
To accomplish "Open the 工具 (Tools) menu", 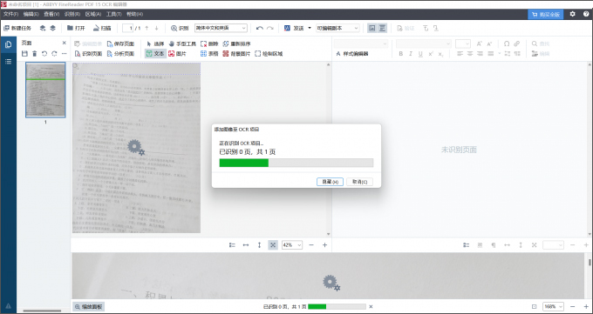I will (x=114, y=14).
